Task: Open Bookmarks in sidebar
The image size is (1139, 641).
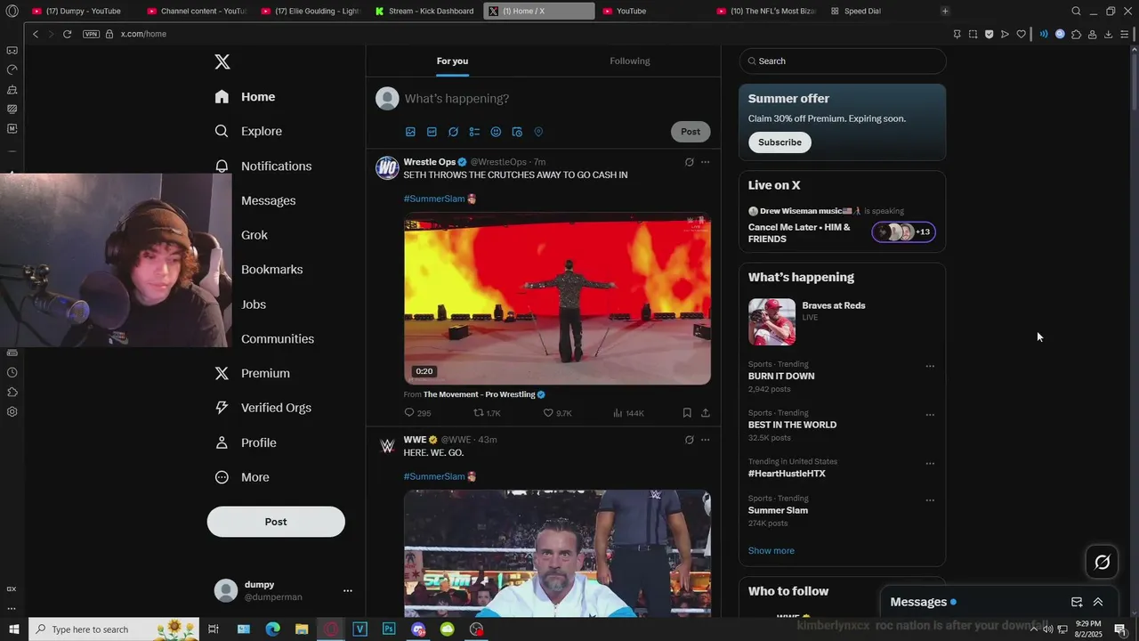Action: [271, 270]
